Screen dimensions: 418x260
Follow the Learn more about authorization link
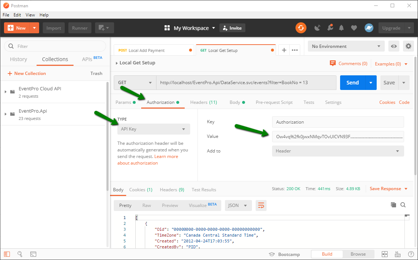(148, 160)
